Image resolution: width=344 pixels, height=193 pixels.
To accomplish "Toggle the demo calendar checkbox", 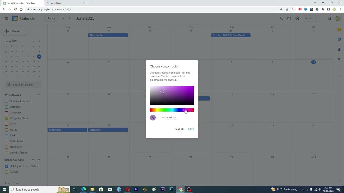I will coord(6,124).
